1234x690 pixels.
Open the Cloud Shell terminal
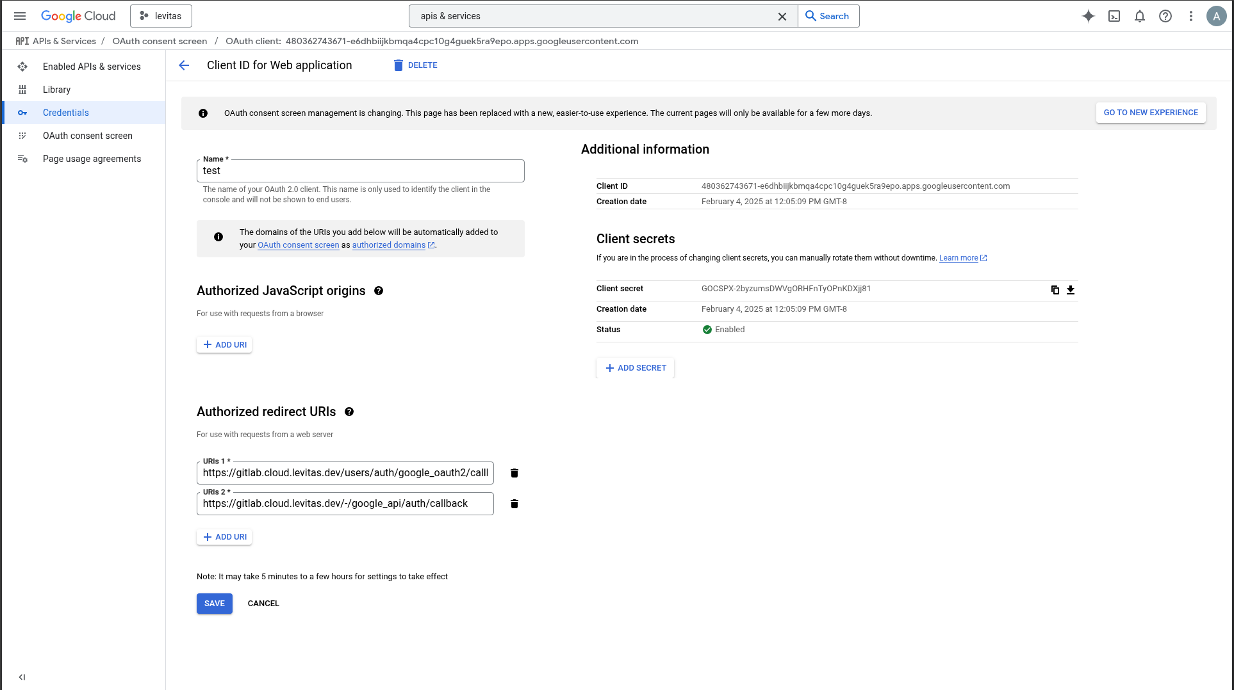pyautogui.click(x=1114, y=16)
